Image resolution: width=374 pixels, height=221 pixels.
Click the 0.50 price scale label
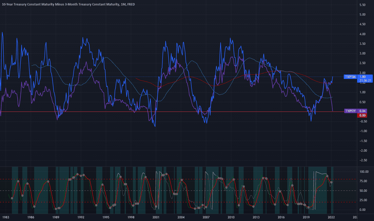(x=362, y=102)
